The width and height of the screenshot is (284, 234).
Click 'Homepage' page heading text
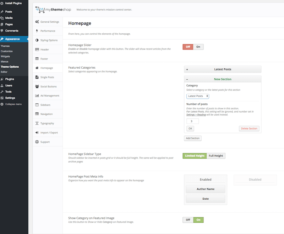(80, 23)
